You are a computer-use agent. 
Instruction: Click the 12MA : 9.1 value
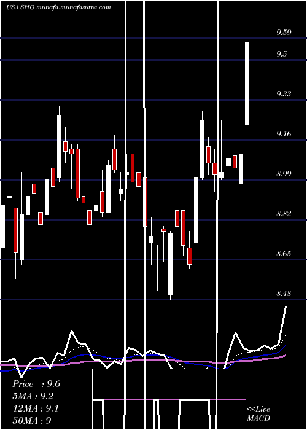click(x=35, y=408)
